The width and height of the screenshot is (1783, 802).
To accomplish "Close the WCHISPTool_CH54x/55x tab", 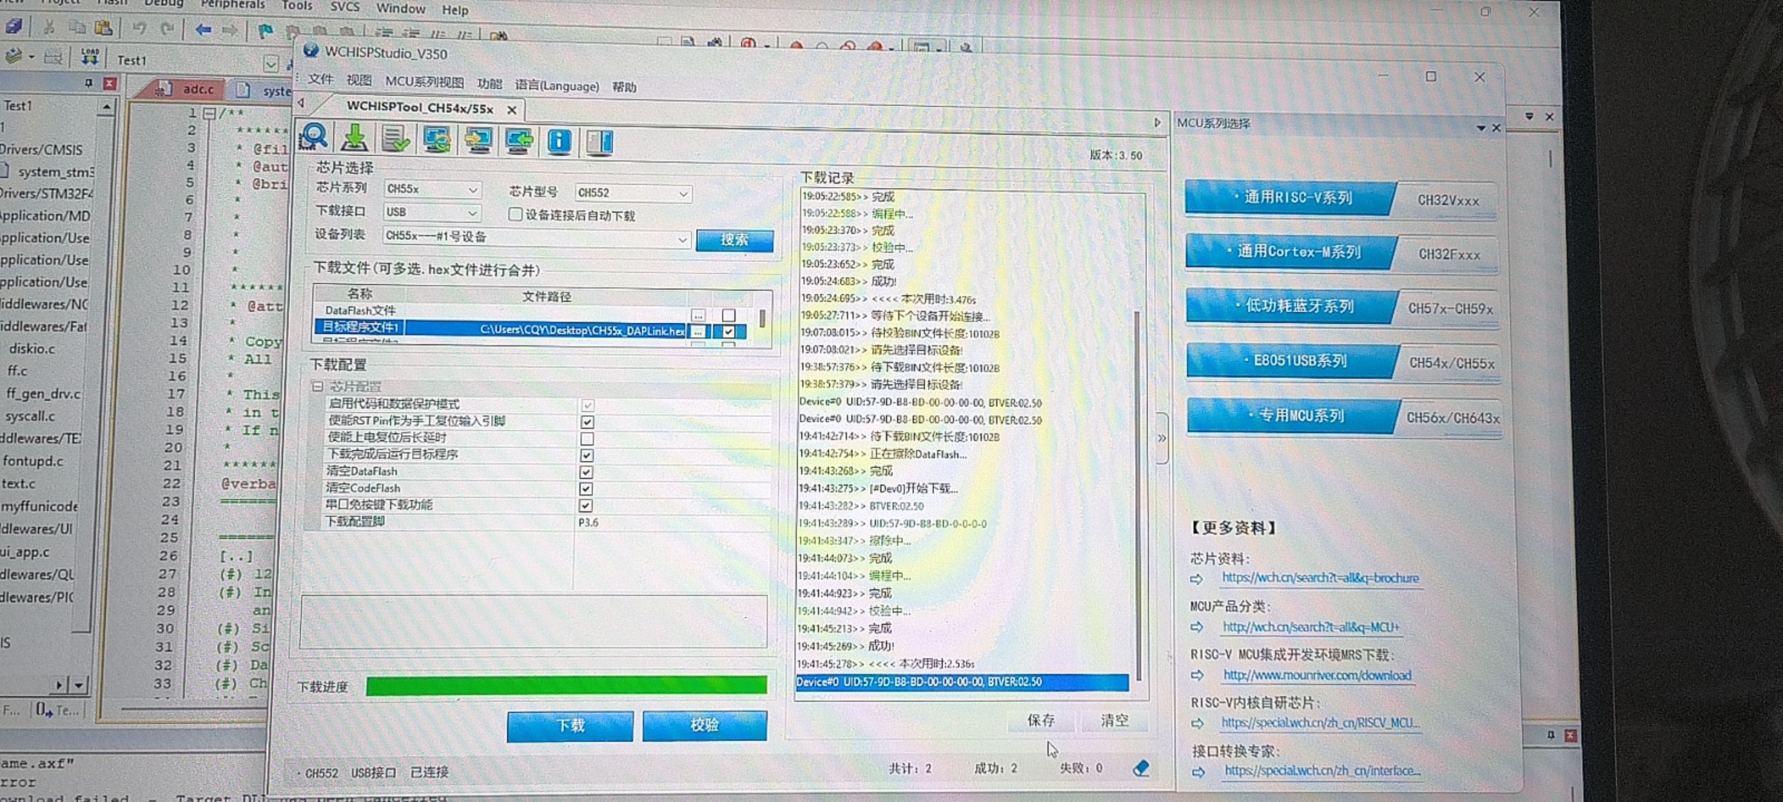I will tap(512, 110).
